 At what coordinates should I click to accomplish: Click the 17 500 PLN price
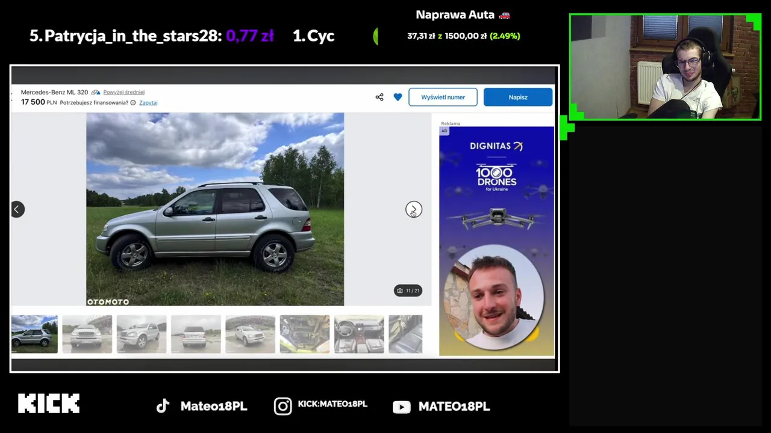point(39,102)
